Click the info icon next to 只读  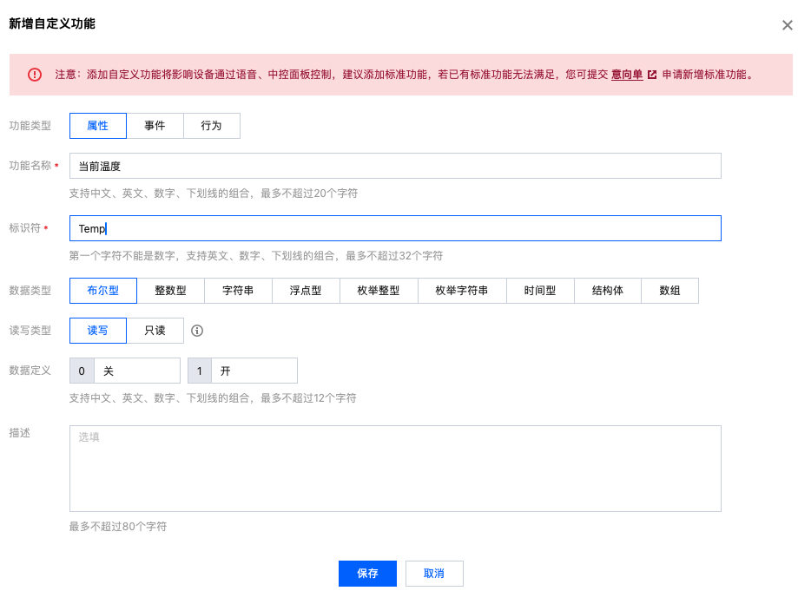click(197, 331)
